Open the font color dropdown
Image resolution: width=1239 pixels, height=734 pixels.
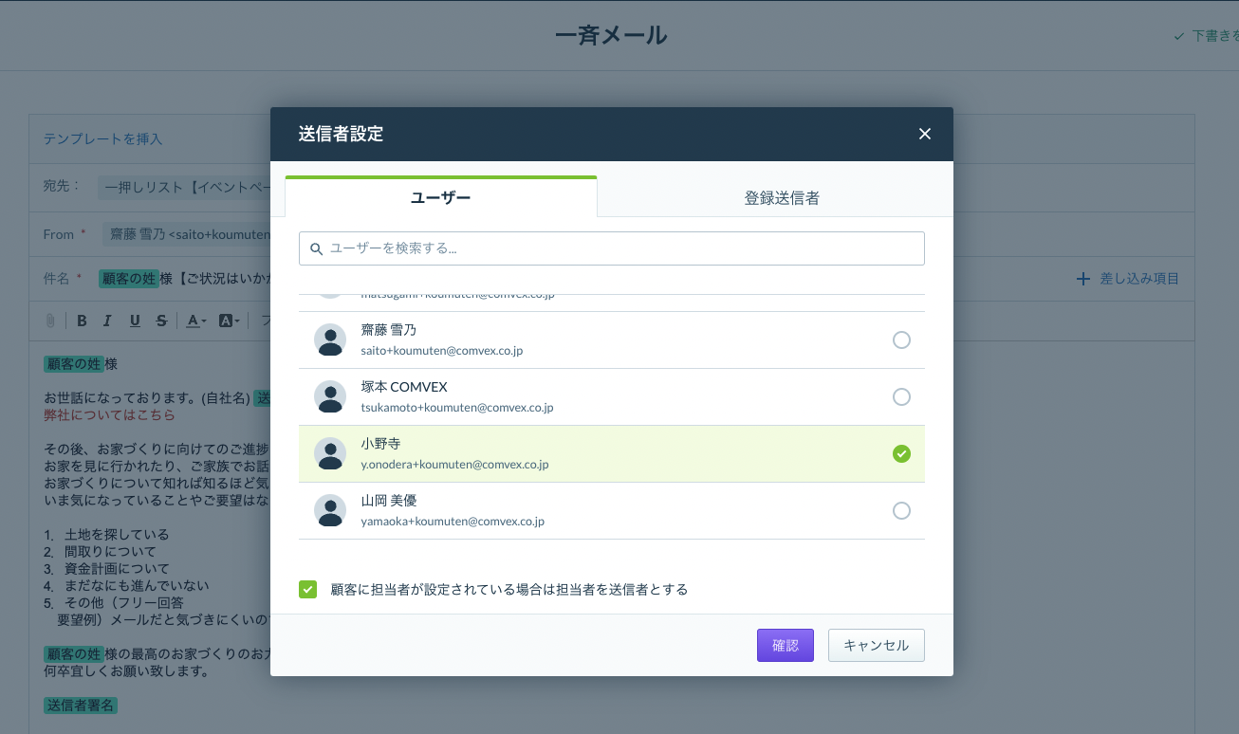coord(196,321)
